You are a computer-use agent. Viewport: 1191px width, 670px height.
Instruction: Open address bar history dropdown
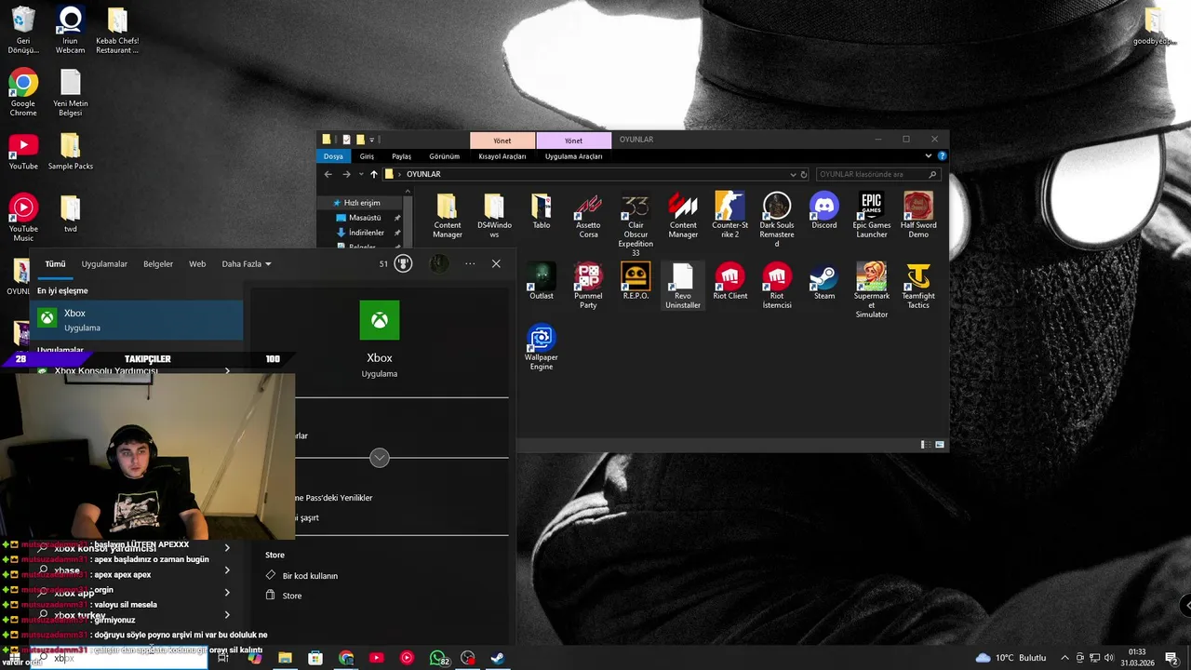click(793, 174)
